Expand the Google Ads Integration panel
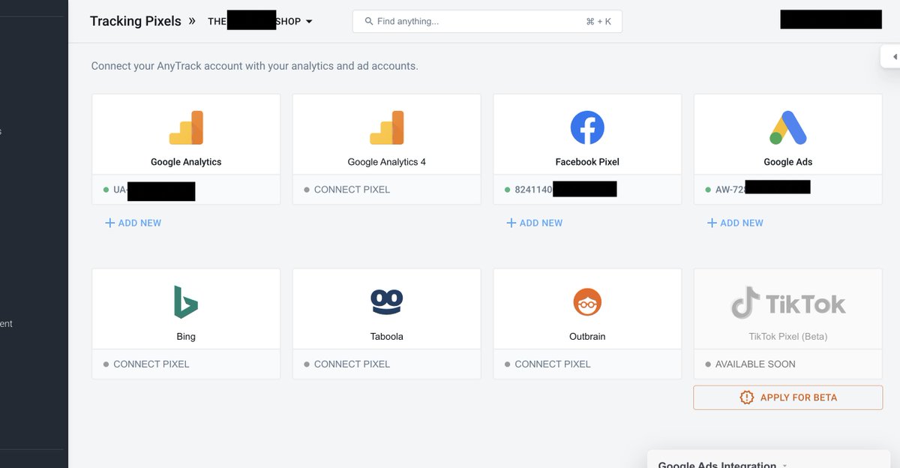The width and height of the screenshot is (900, 468). pos(785,463)
